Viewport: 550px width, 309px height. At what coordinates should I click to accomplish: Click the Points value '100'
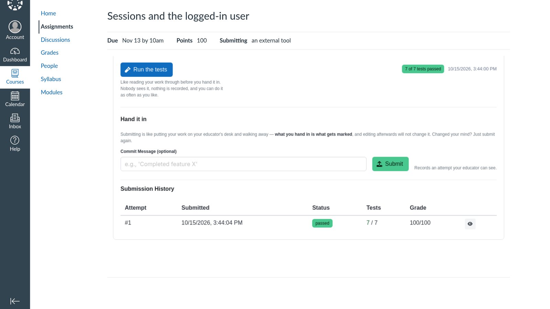pyautogui.click(x=202, y=41)
